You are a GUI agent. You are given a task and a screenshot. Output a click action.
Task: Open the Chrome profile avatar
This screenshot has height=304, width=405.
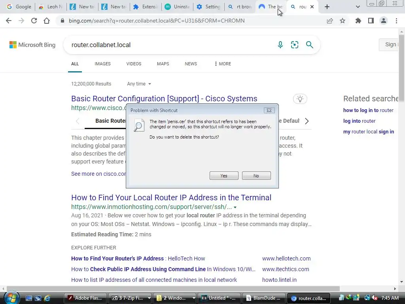point(384,21)
